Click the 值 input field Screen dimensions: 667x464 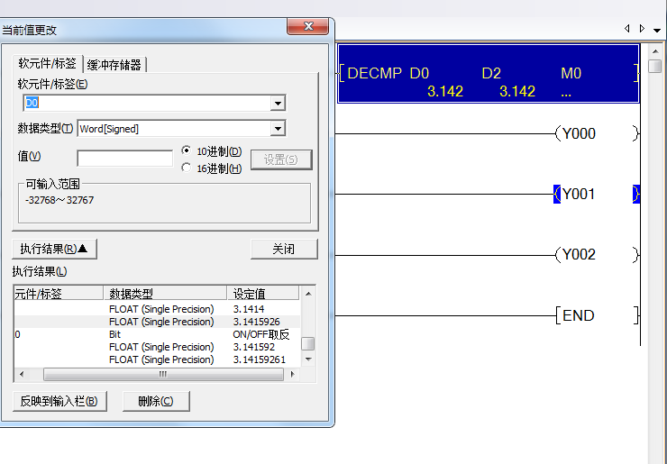tap(124, 159)
